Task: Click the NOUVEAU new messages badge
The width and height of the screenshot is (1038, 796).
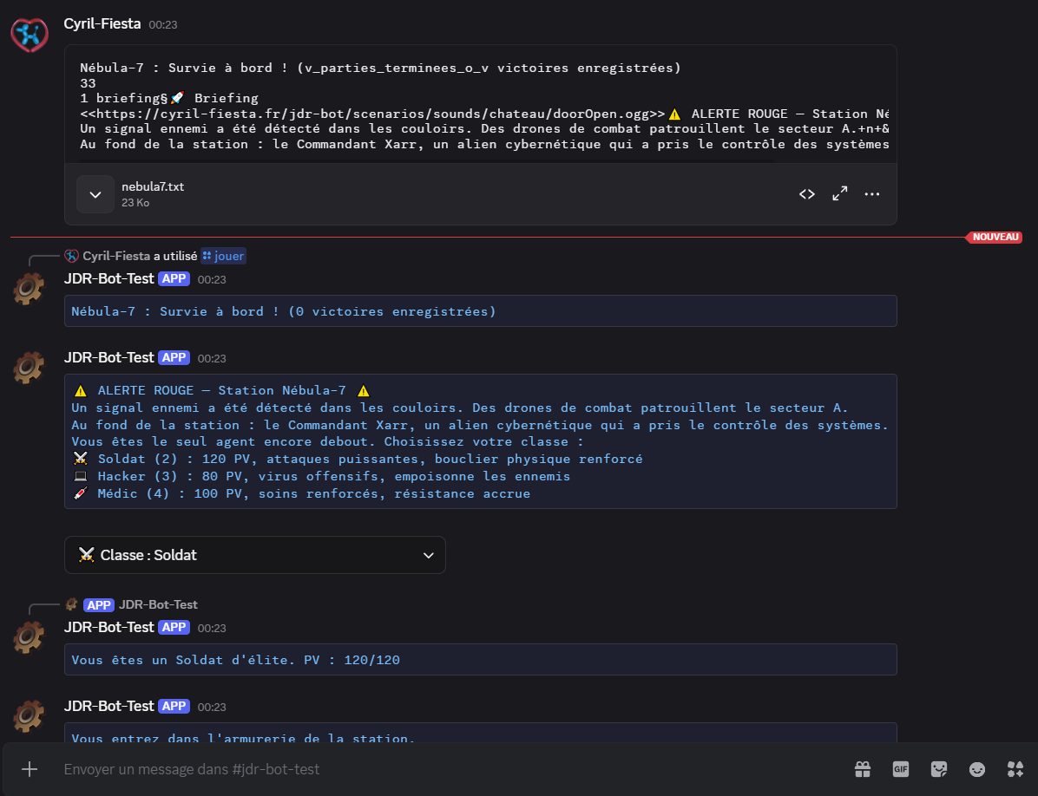Action: click(x=995, y=237)
